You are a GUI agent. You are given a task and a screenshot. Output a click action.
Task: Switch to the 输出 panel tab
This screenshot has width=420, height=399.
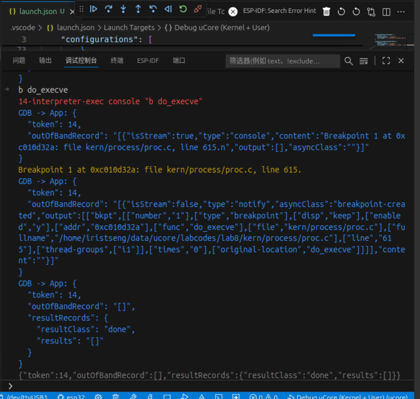click(x=45, y=61)
